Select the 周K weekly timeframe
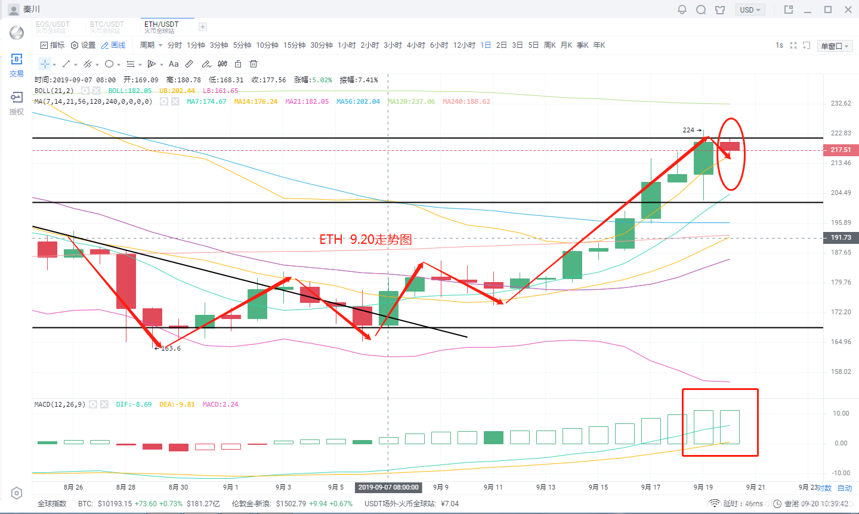Viewport: 859px width, 514px height. coord(550,45)
